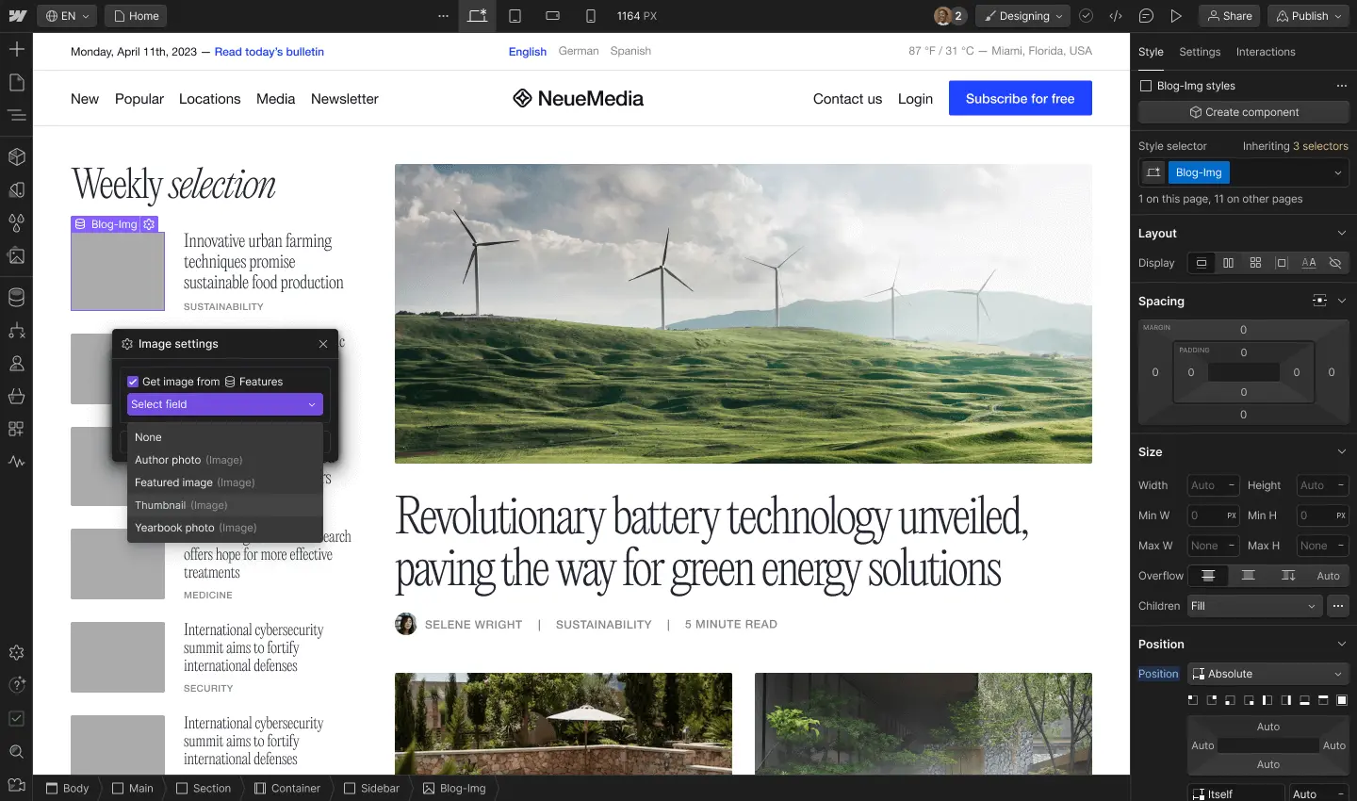The image size is (1357, 801).
Task: Open the Position Absolute dropdown
Action: tap(1267, 674)
